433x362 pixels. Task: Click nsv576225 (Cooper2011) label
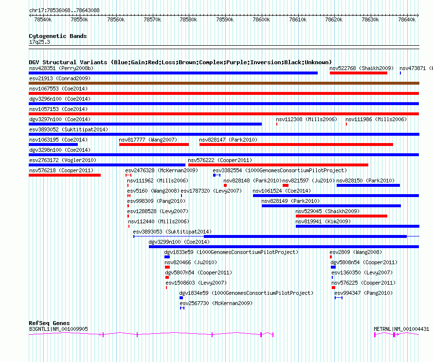point(363,283)
